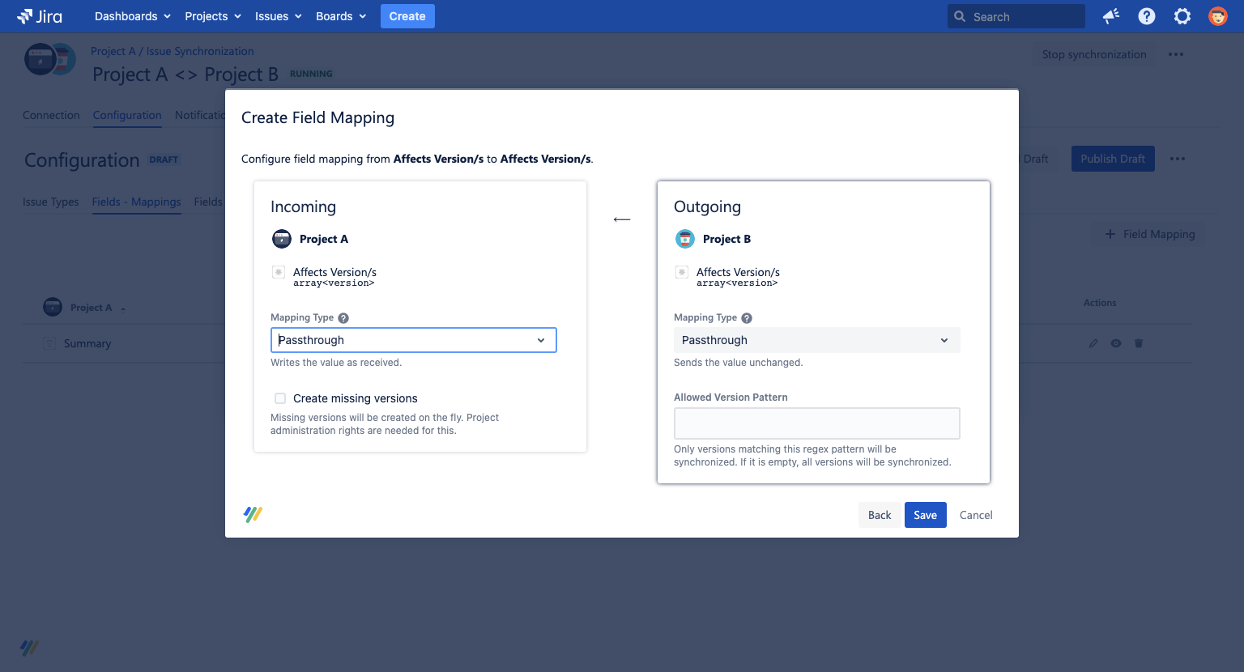1244x672 pixels.
Task: Open the help question mark icon
Action: pyautogui.click(x=1146, y=16)
